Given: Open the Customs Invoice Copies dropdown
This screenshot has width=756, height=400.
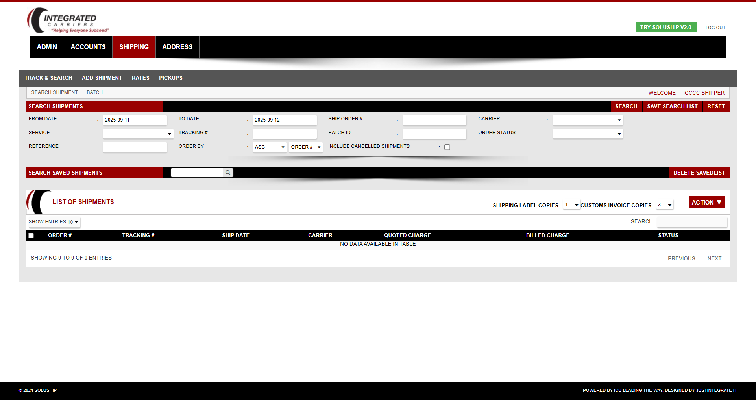Looking at the screenshot, I should tap(665, 205).
